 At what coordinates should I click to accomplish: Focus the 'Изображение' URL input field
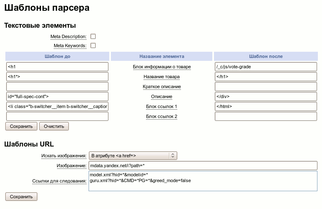click(x=203, y=166)
